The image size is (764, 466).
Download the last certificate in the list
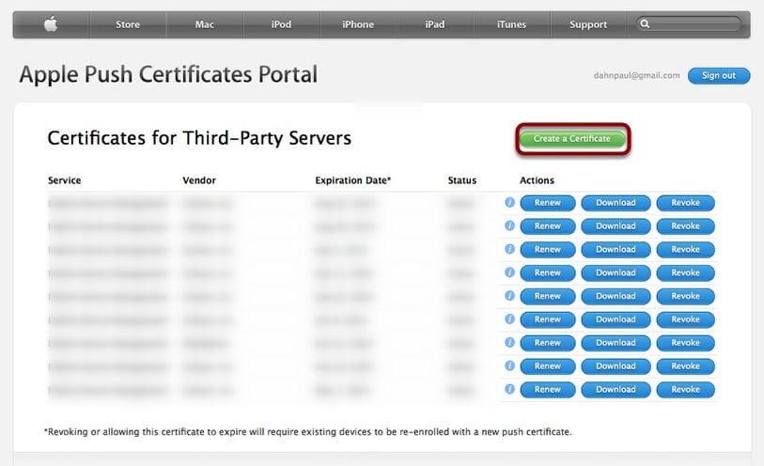pos(616,390)
